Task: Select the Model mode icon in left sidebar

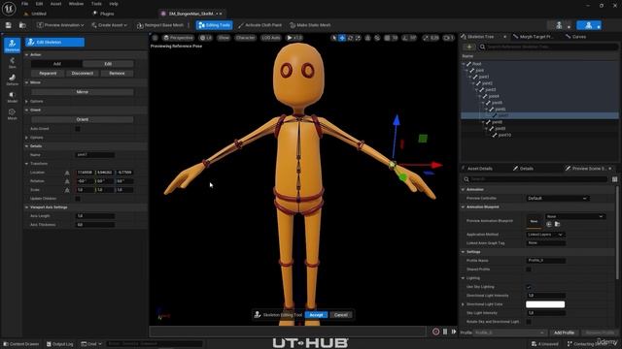Action: (12, 97)
